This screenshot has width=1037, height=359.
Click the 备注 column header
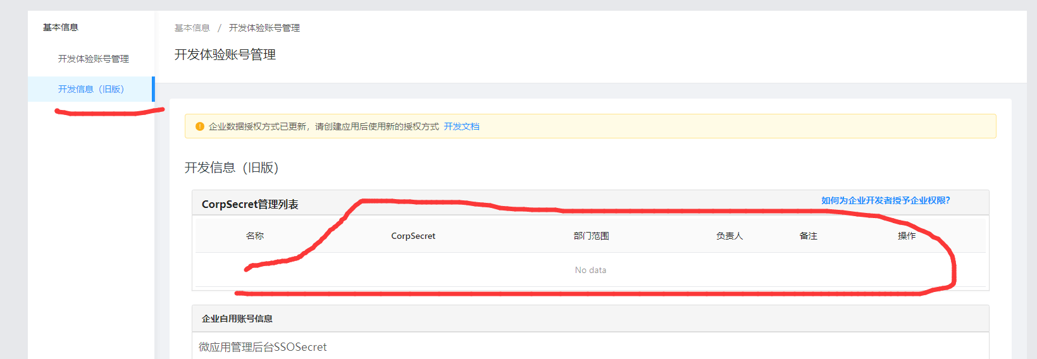click(x=808, y=236)
